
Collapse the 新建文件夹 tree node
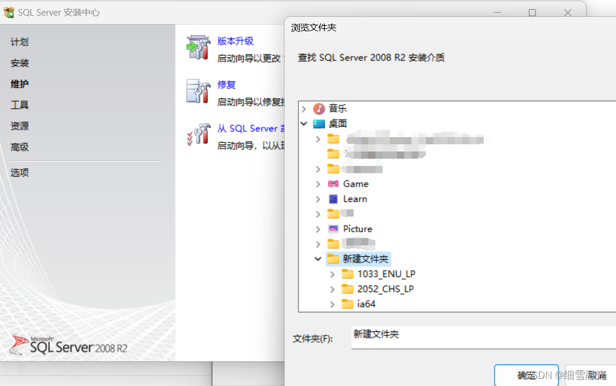318,259
